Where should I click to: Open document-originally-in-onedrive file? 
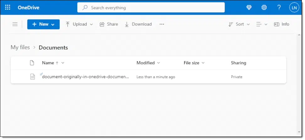tap(85, 77)
